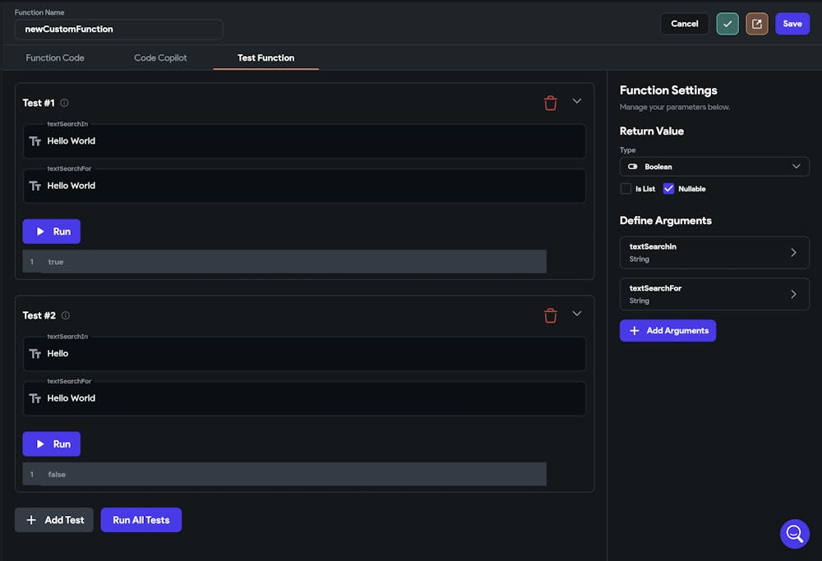Switch to Code Copilot tab

click(x=160, y=57)
